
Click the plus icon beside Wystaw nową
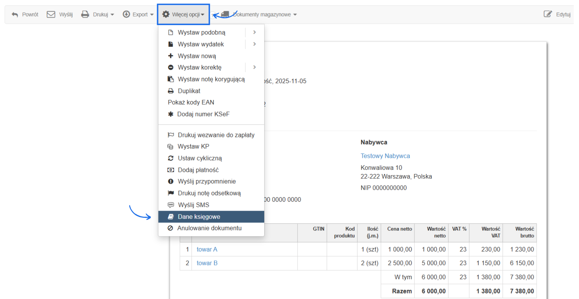171,56
